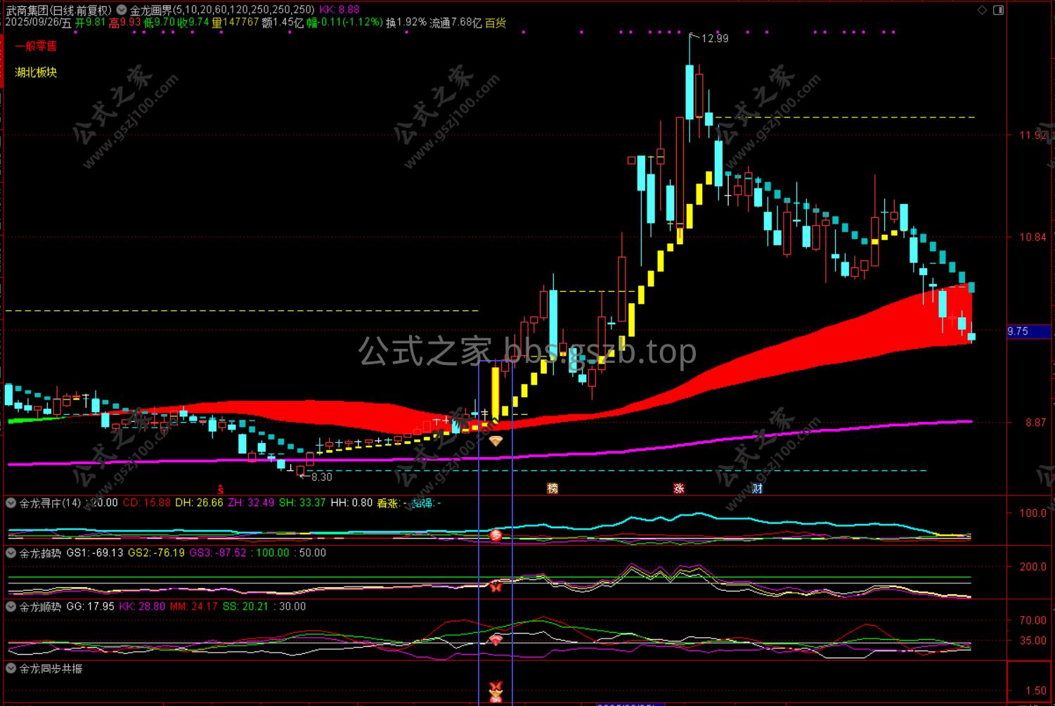
Task: Click the 100.0 axis label in 金龙寻庄 panel
Action: click(1033, 513)
